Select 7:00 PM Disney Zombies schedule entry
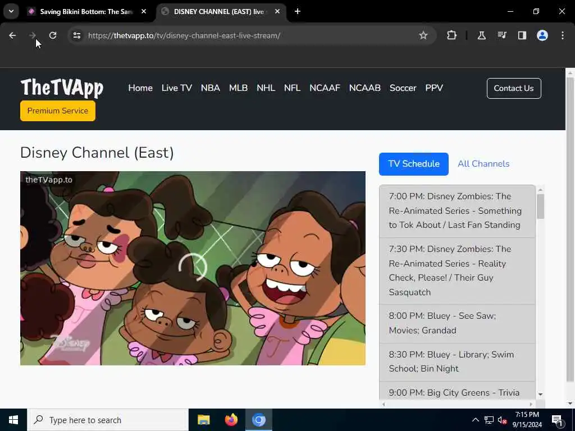This screenshot has height=431, width=575. [x=457, y=211]
